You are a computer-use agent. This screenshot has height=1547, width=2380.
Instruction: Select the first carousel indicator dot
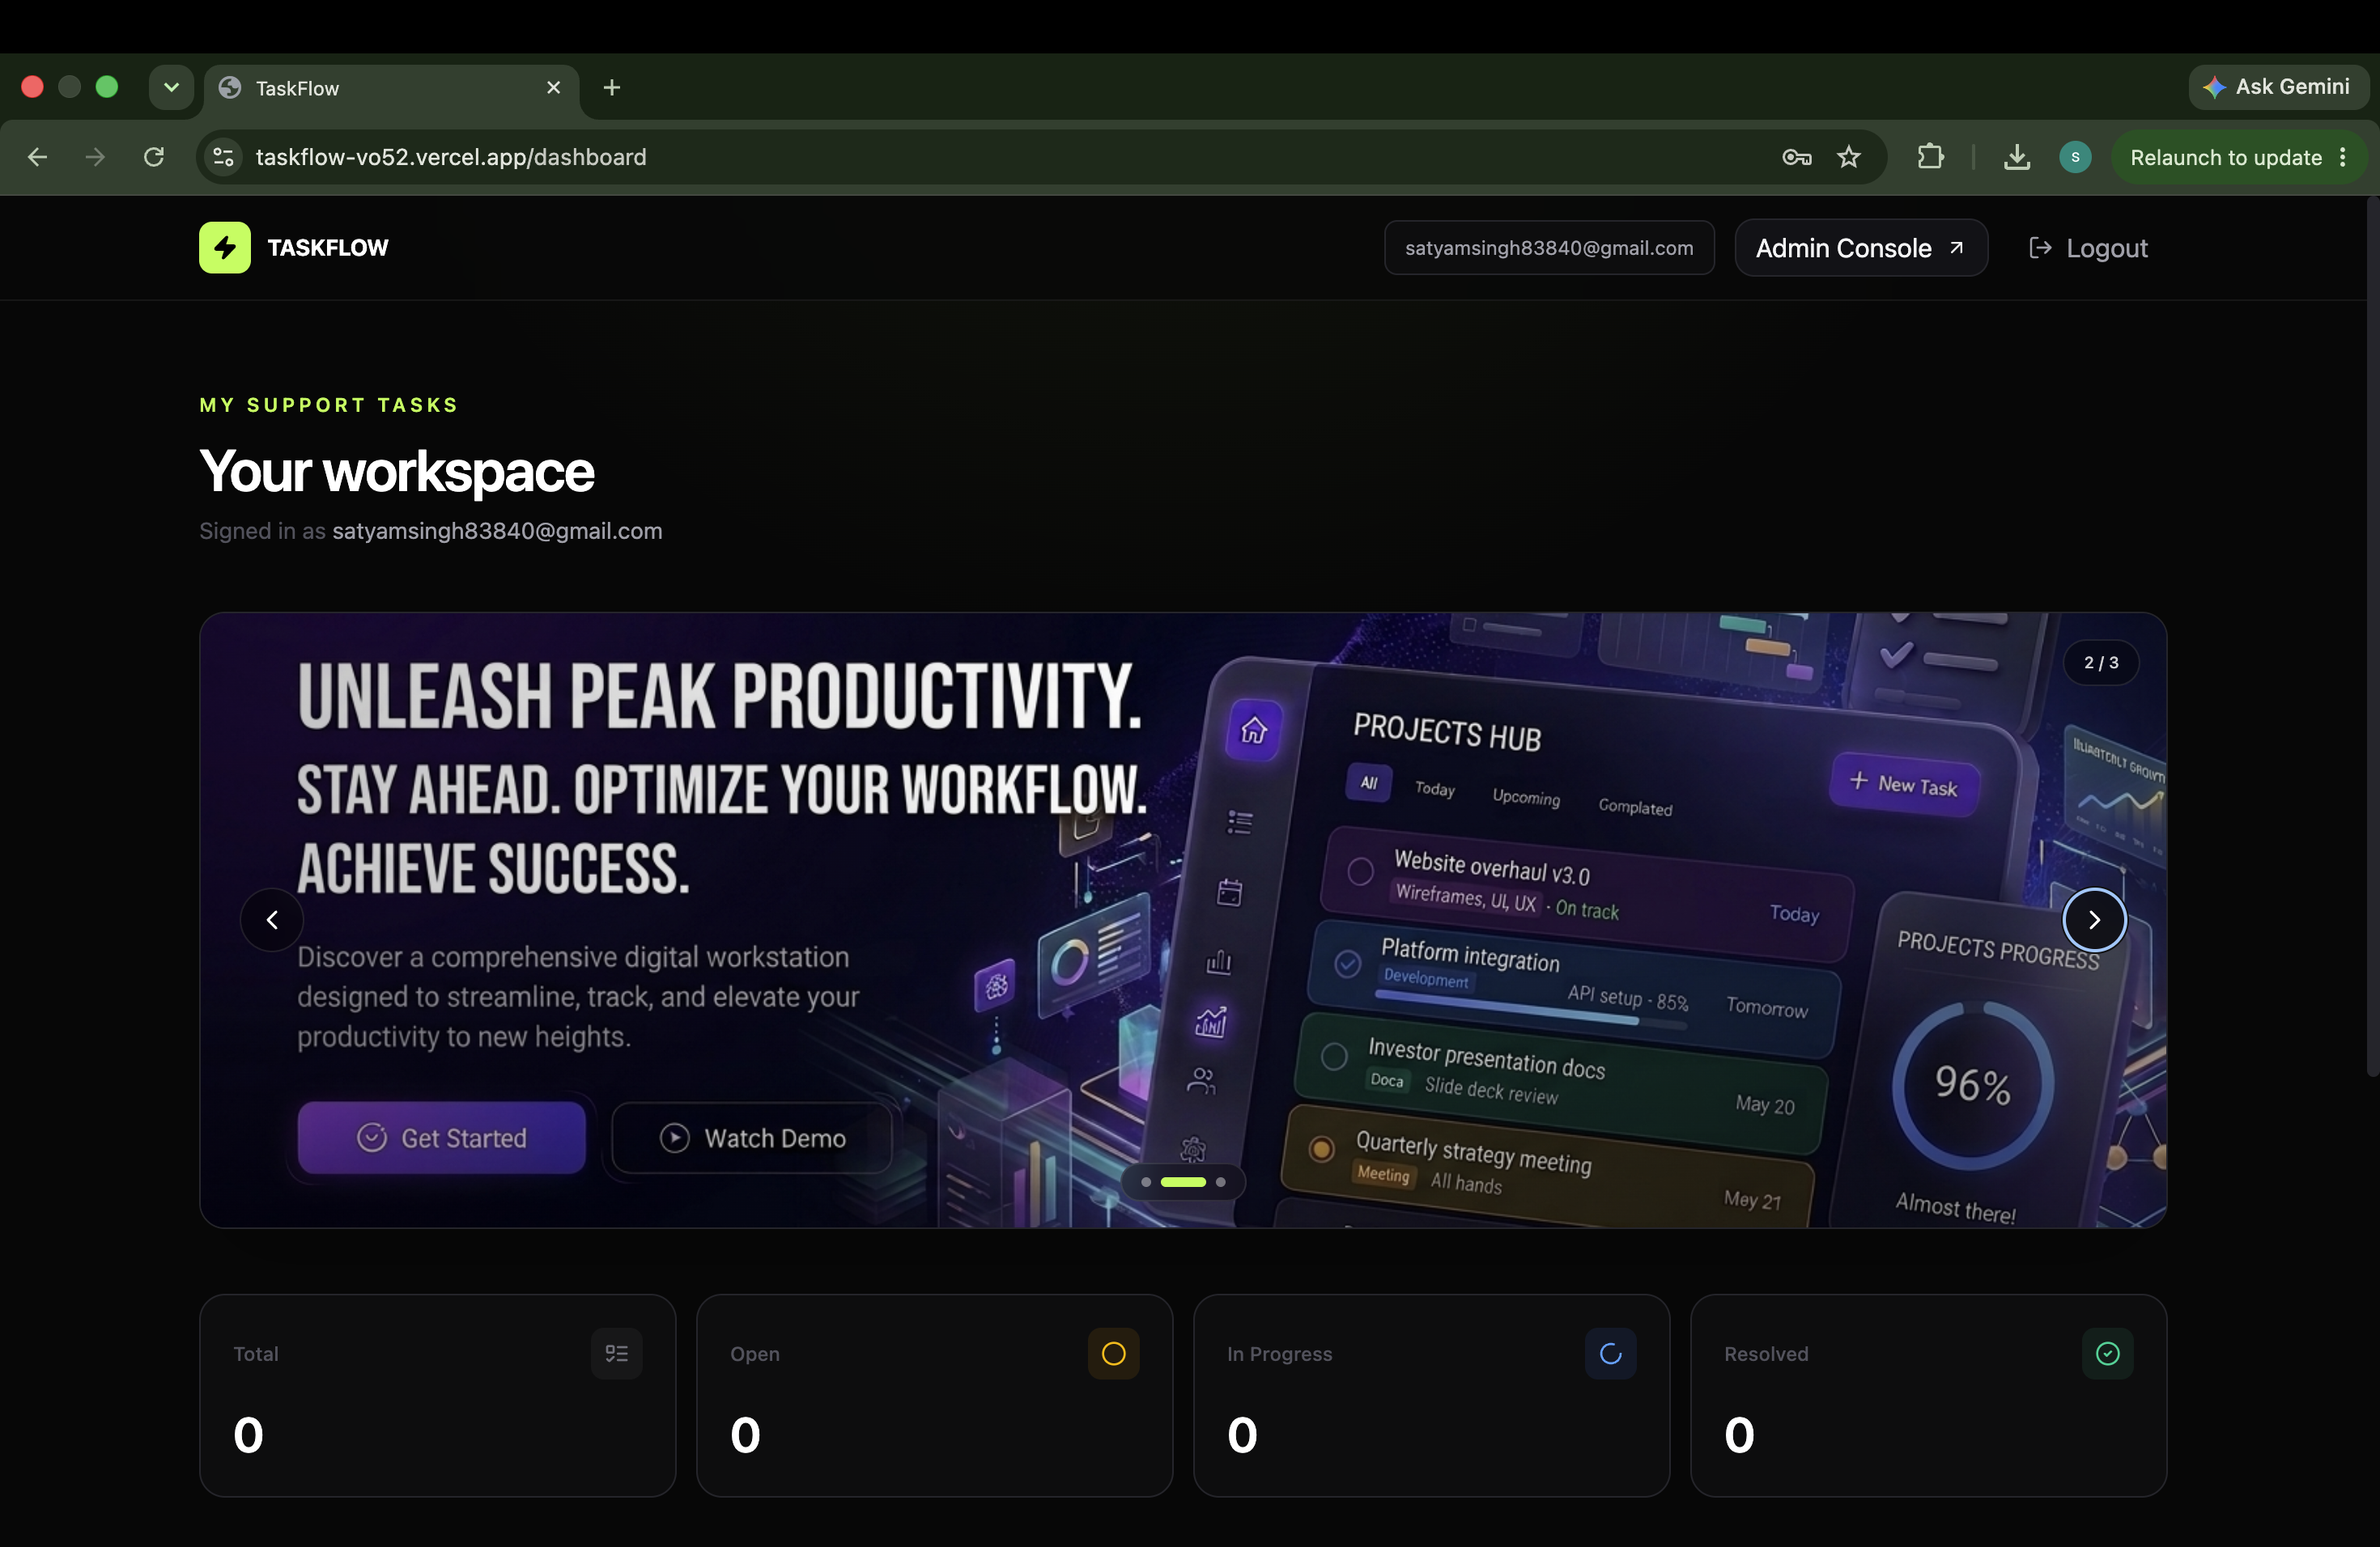1146,1182
